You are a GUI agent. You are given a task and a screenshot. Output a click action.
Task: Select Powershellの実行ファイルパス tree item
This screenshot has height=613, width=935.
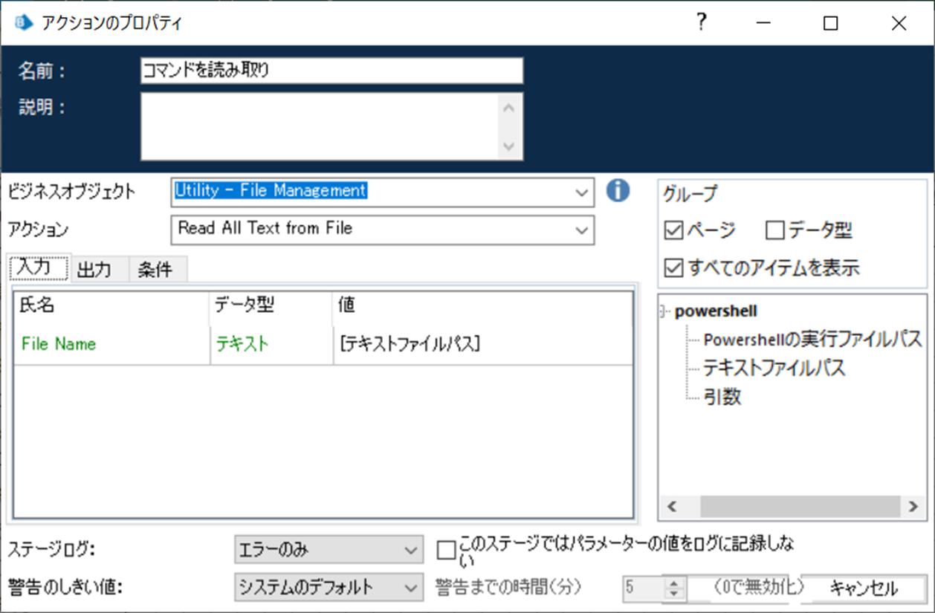point(812,340)
